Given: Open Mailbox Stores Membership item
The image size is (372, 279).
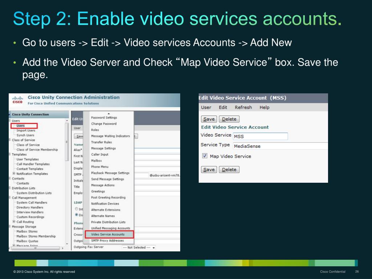Looking at the screenshot, I should point(36,236).
